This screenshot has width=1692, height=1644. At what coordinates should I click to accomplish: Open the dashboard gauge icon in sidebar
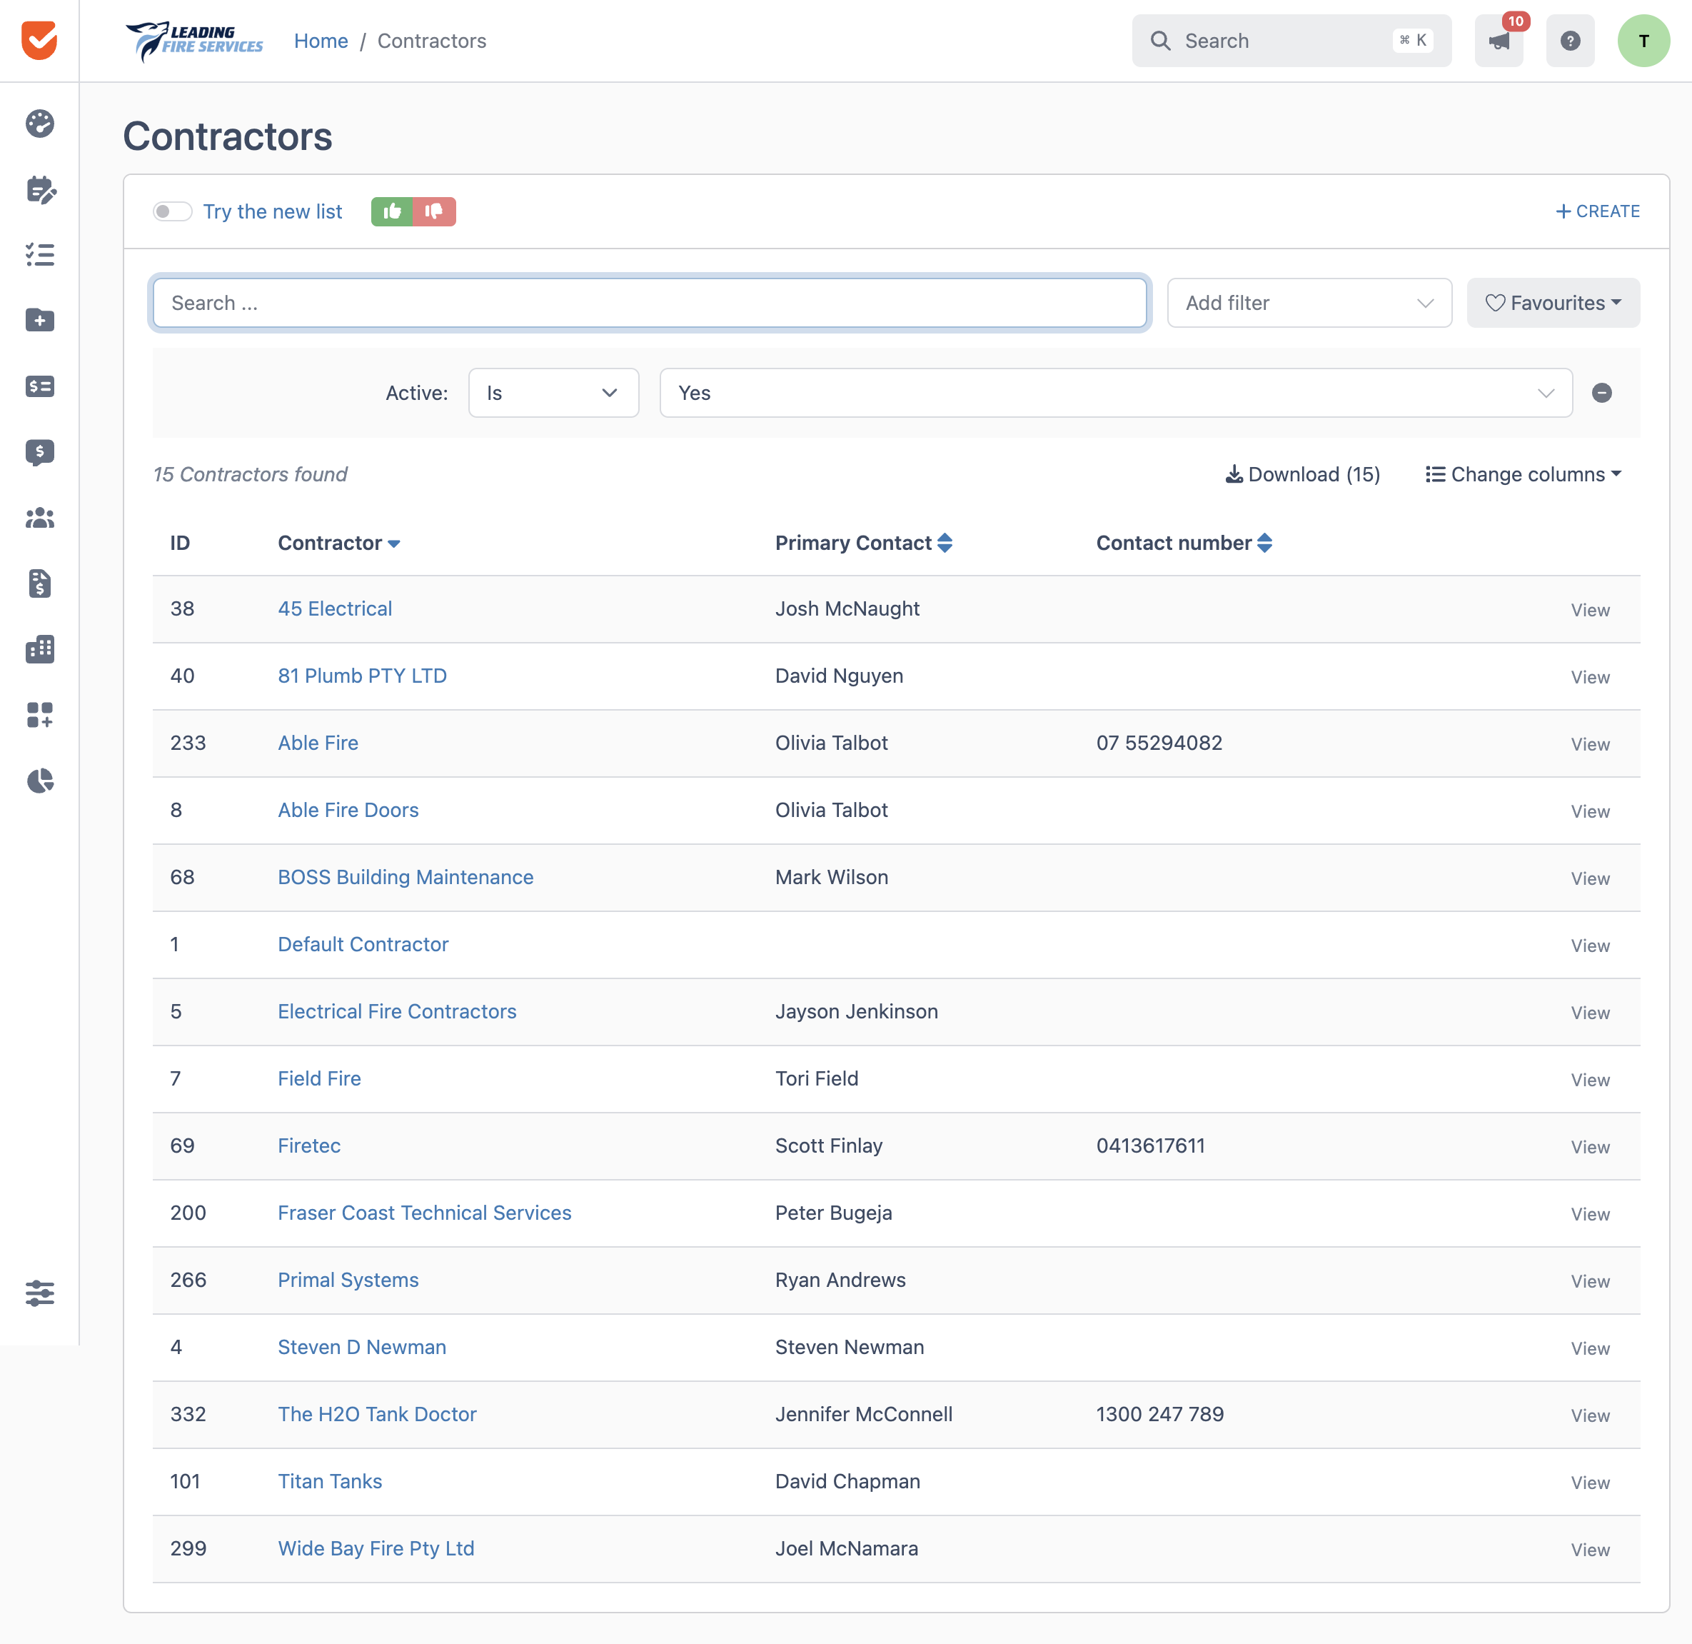pyautogui.click(x=40, y=124)
